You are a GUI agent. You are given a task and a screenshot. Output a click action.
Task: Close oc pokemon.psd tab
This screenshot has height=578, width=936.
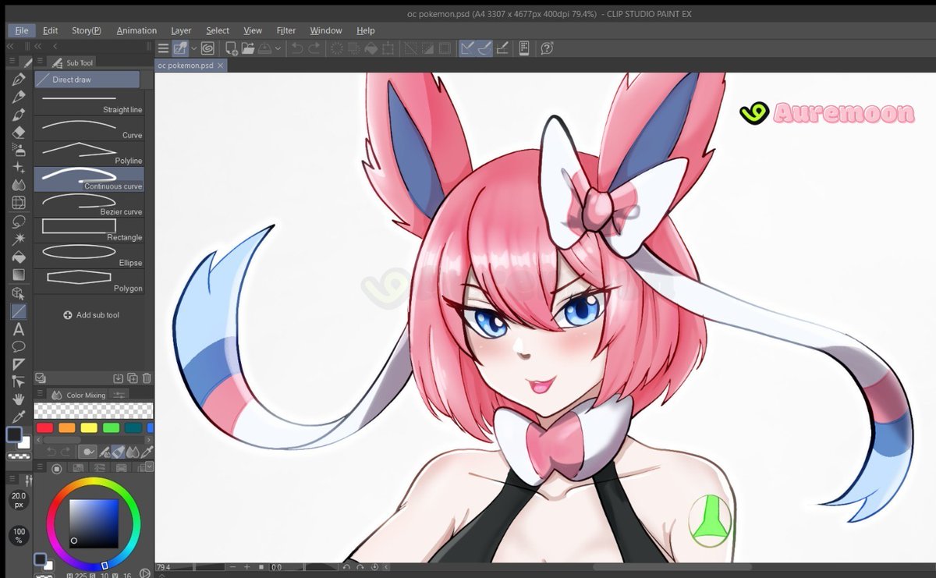tap(221, 66)
